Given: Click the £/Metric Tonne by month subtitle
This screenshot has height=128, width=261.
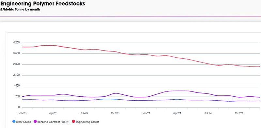Looking at the screenshot, I should [20, 10].
